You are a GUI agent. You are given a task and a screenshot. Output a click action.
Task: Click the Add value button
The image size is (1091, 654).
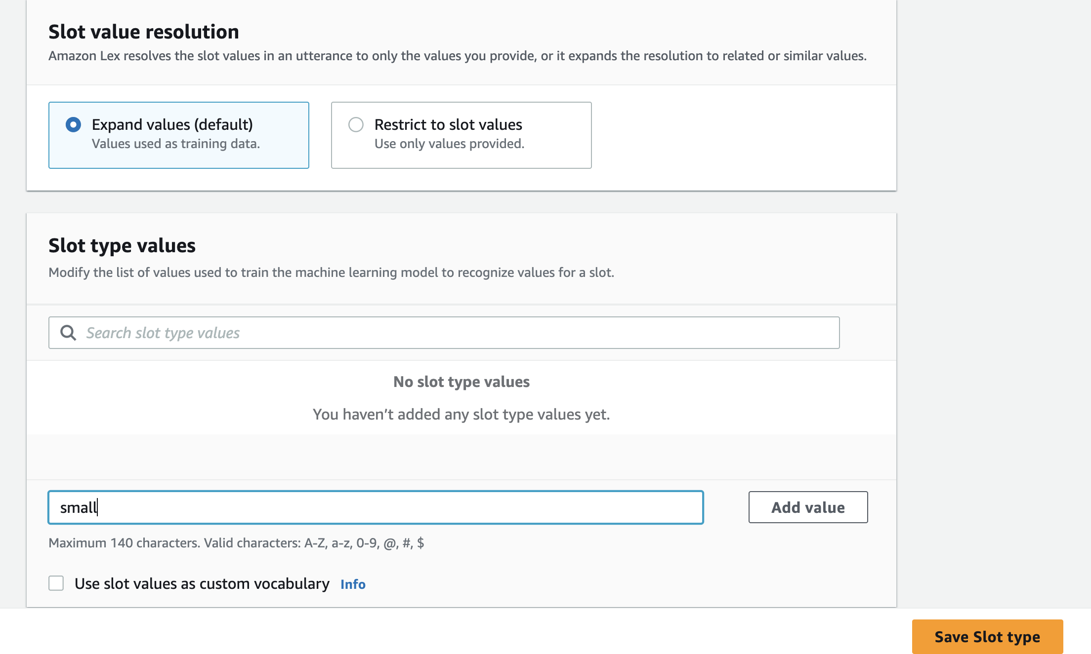[808, 507]
